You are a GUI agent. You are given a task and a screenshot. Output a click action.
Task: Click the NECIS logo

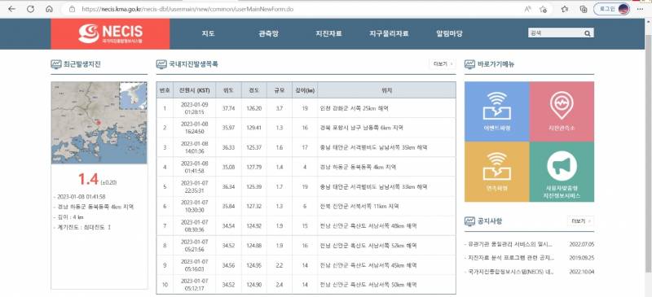pyautogui.click(x=110, y=33)
